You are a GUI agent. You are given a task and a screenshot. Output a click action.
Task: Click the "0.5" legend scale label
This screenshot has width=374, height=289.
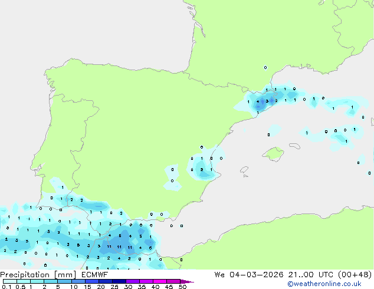pos(21,287)
